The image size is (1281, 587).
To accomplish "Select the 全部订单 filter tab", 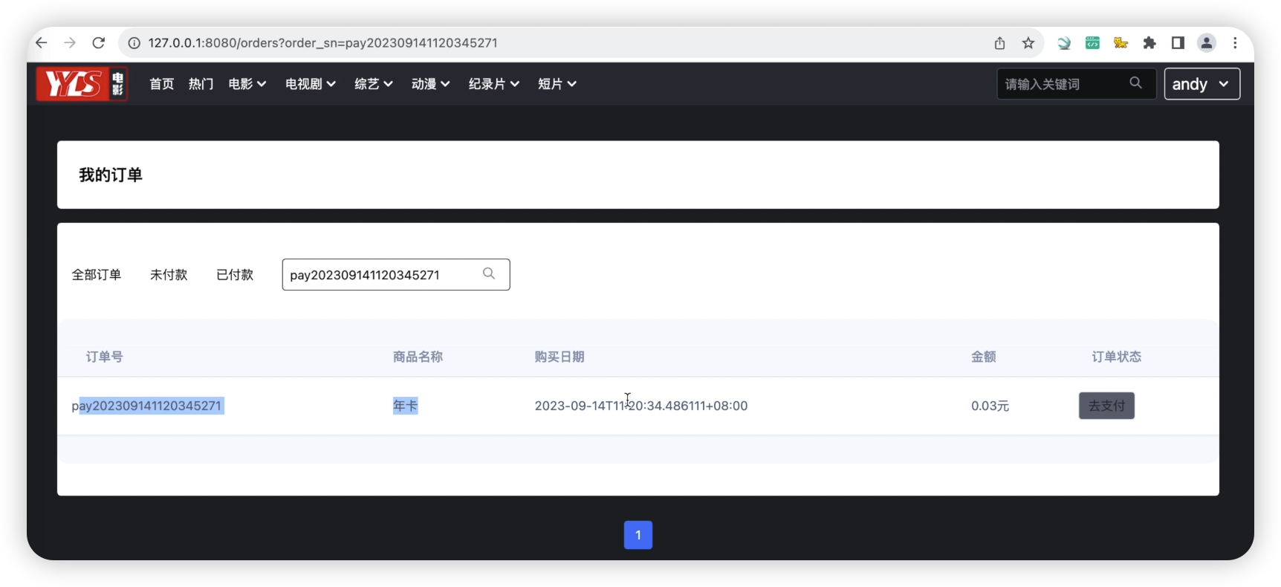I will [x=96, y=275].
